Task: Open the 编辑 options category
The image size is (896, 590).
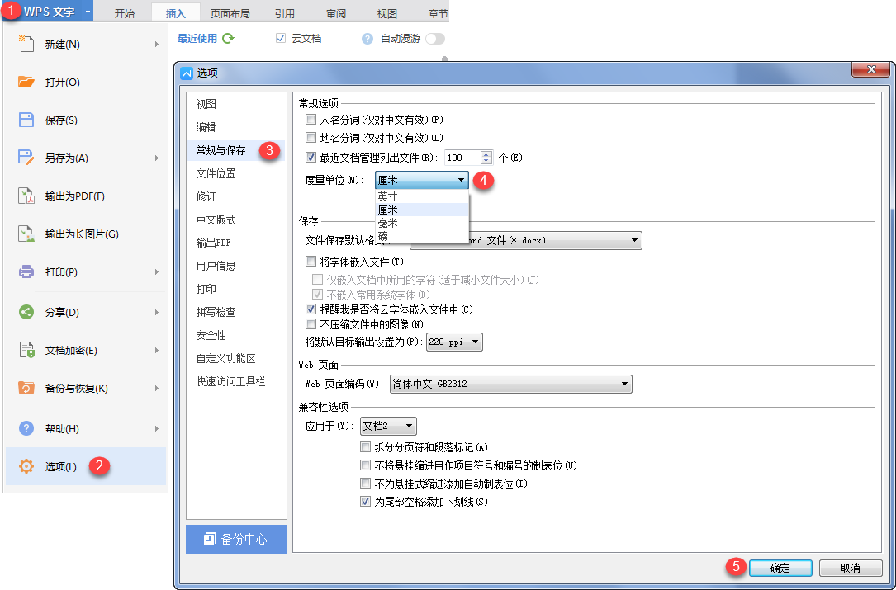Action: 236,127
